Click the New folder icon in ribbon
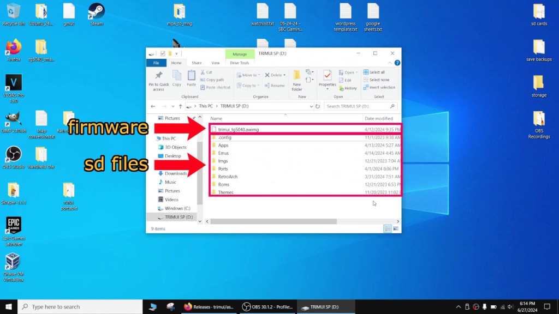The width and height of the screenshot is (559, 314). (x=296, y=80)
